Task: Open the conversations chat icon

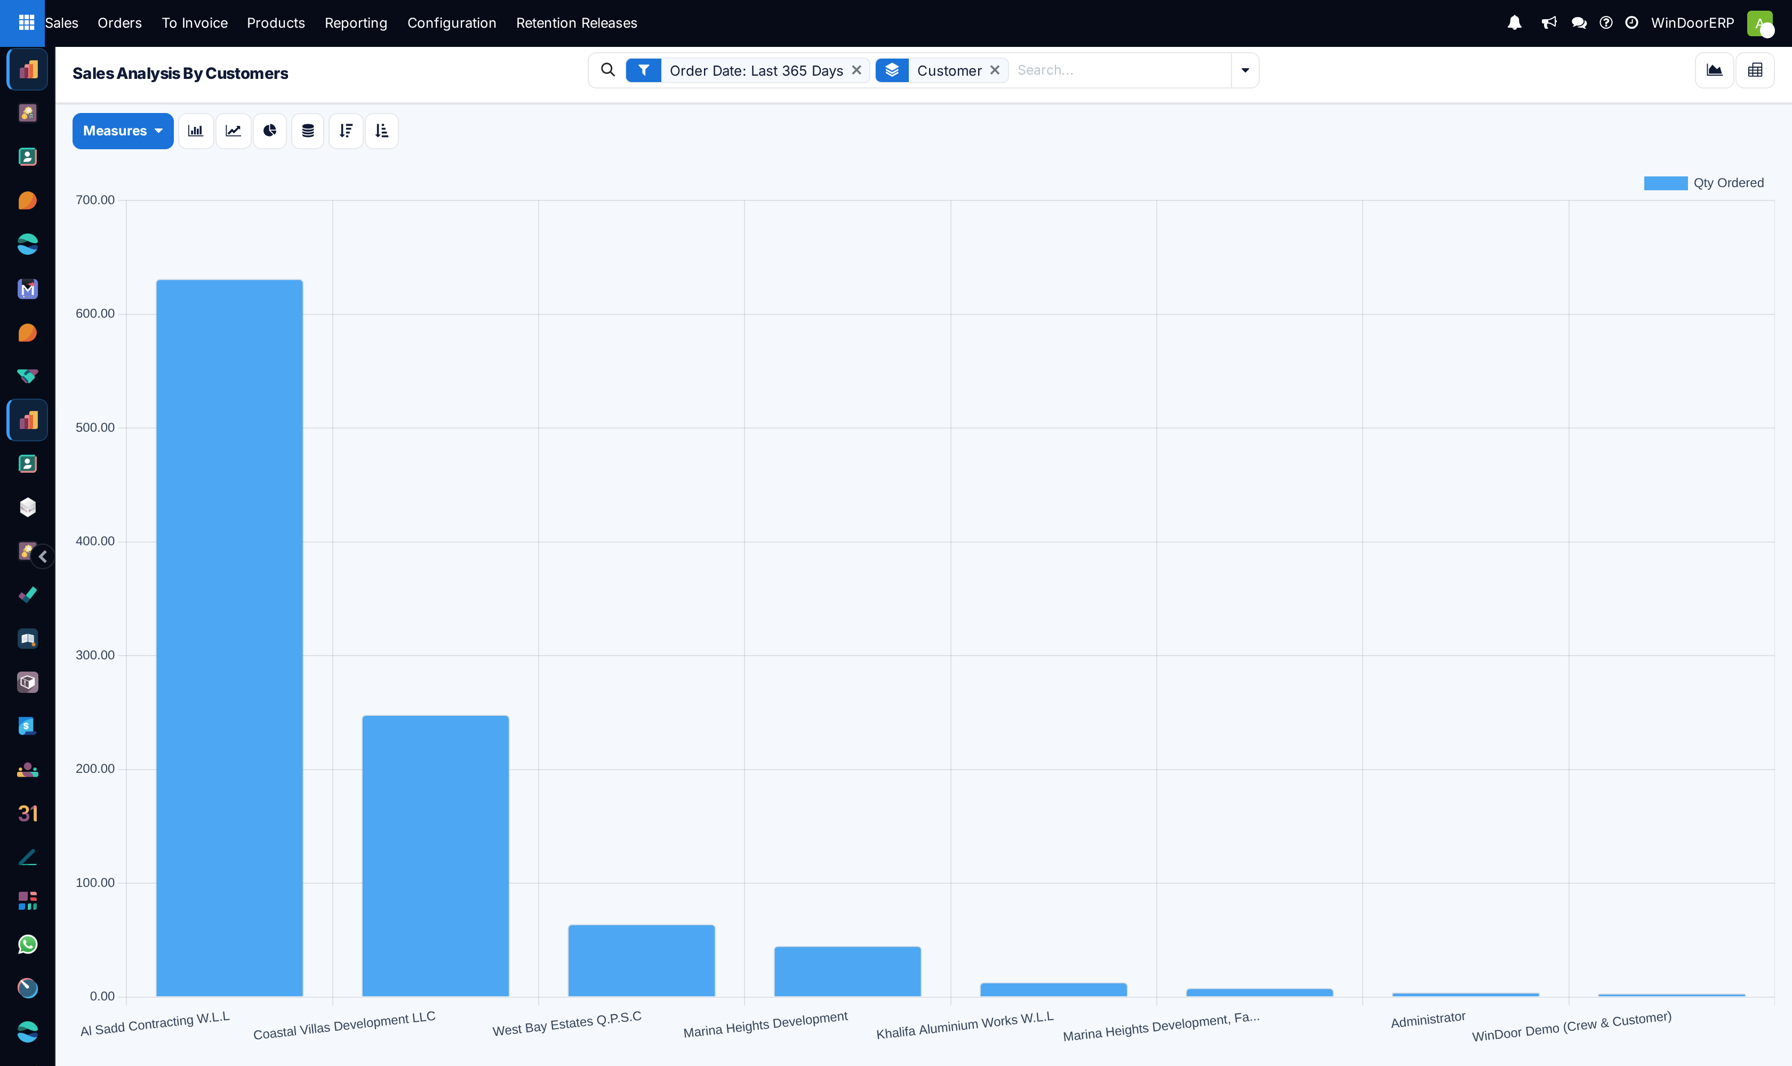Action: pyautogui.click(x=1579, y=23)
